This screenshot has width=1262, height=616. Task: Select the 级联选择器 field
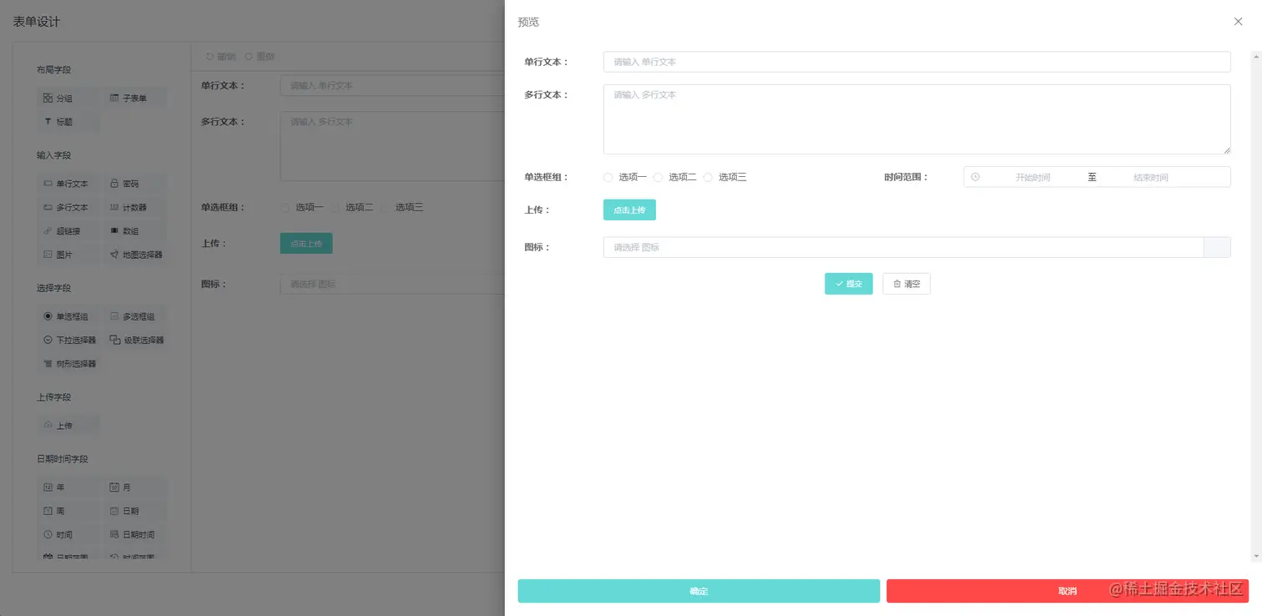point(134,340)
